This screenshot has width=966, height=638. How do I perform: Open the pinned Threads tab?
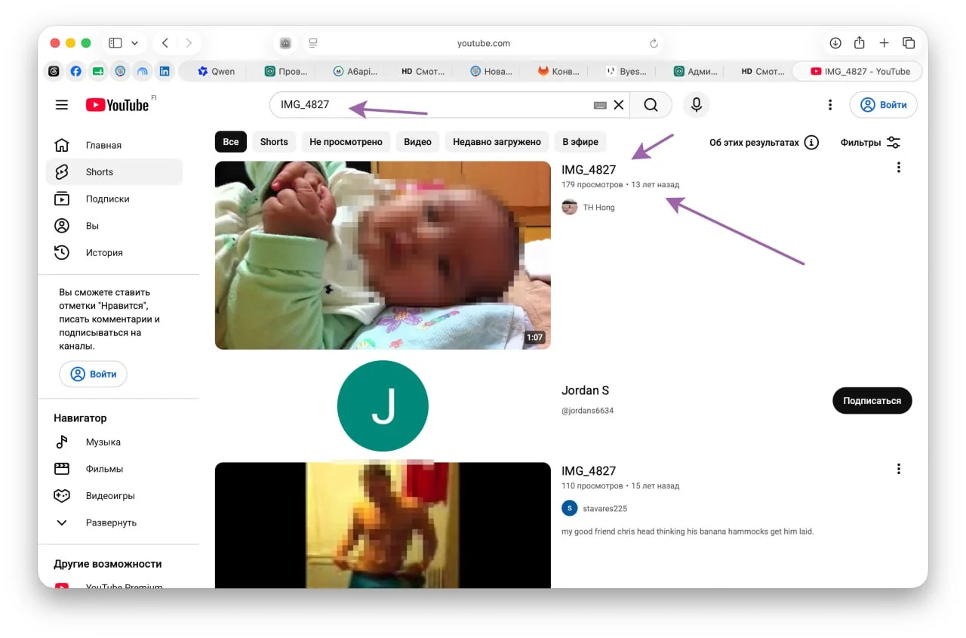coord(54,72)
